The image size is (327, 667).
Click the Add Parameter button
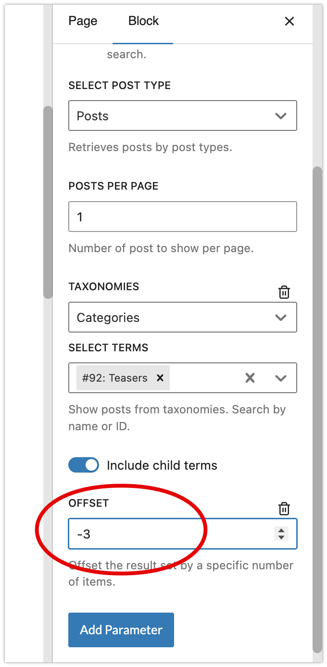(x=121, y=629)
